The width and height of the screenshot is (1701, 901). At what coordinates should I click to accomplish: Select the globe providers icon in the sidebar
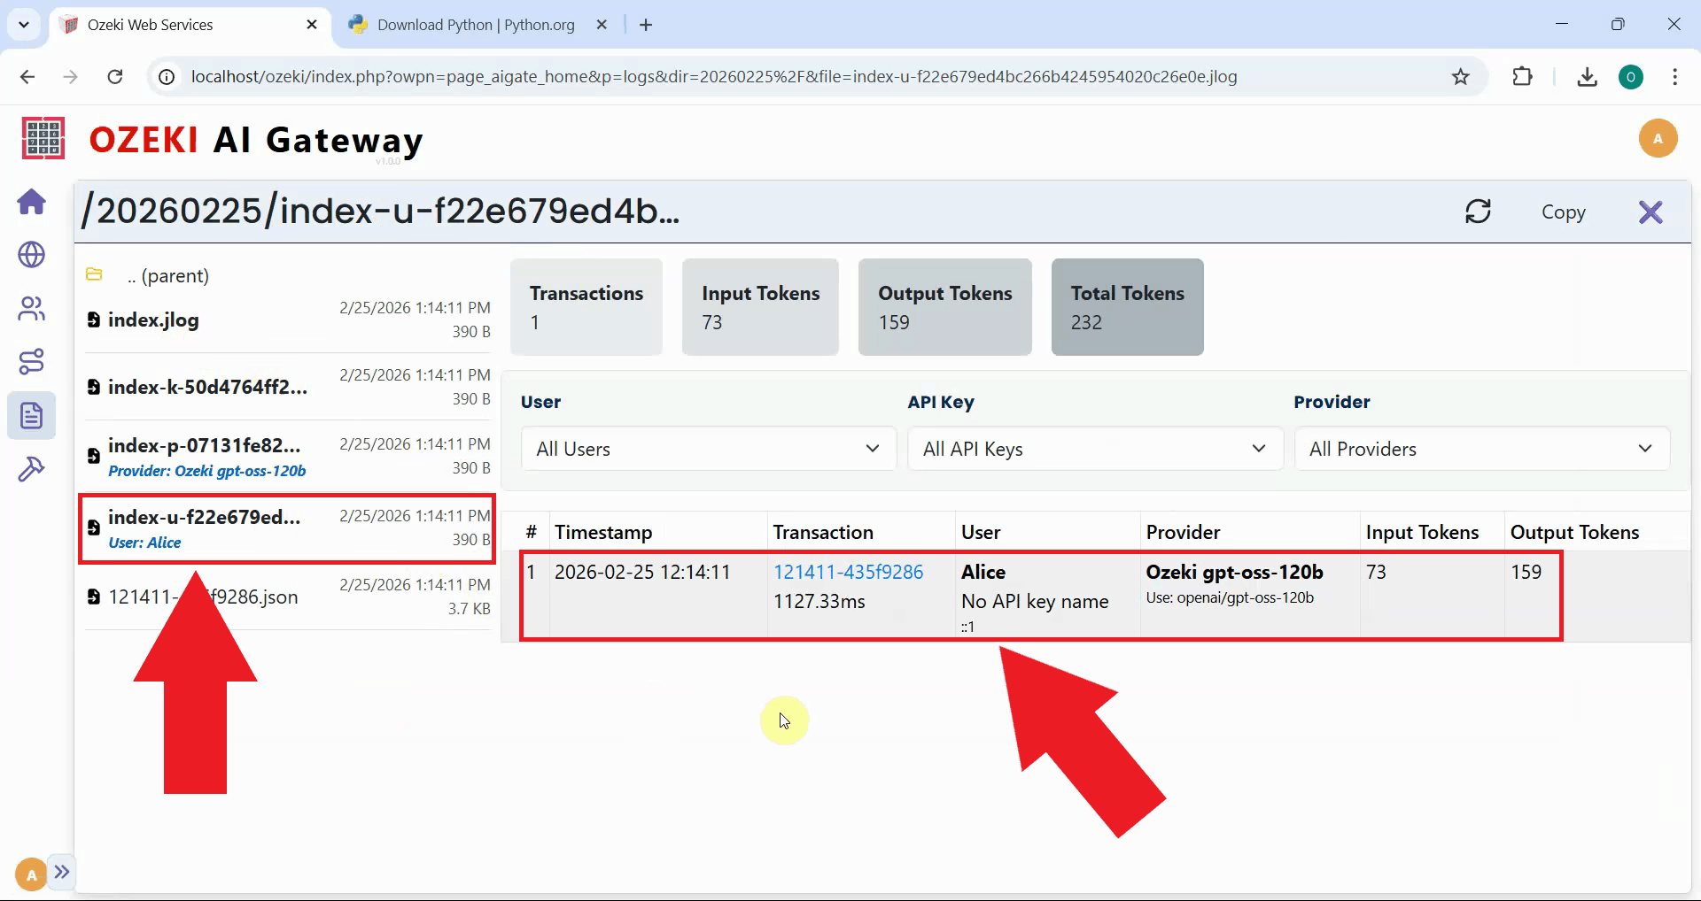[x=31, y=255]
